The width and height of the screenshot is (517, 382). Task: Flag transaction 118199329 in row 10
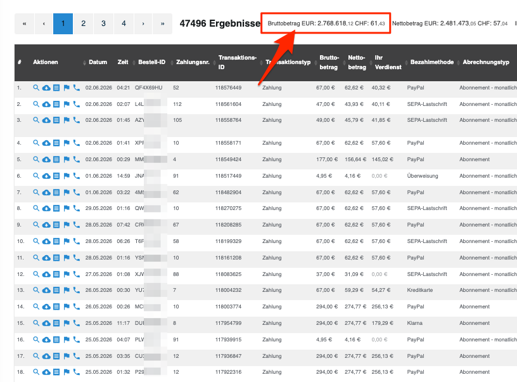point(67,241)
